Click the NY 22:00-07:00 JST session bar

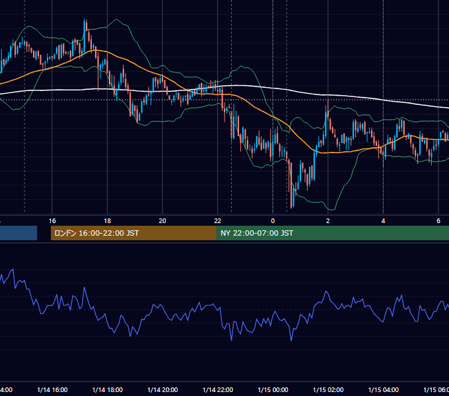coord(333,233)
